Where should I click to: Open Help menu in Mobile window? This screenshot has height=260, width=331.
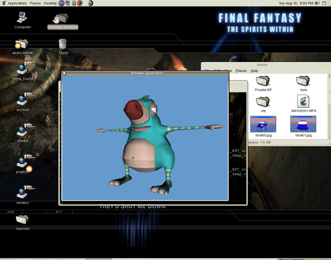(x=254, y=71)
